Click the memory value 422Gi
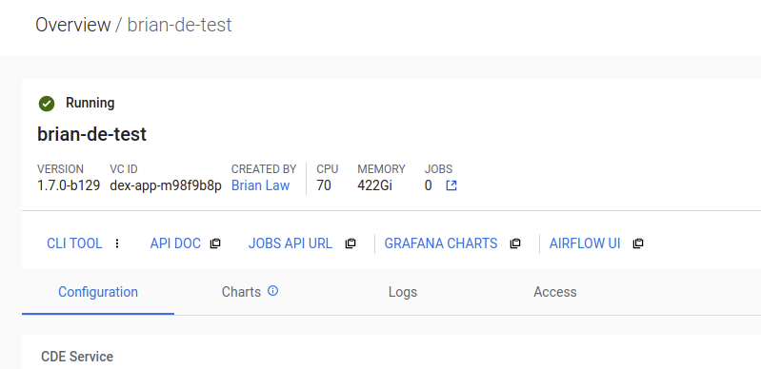Image resolution: width=761 pixels, height=369 pixels. [x=374, y=185]
